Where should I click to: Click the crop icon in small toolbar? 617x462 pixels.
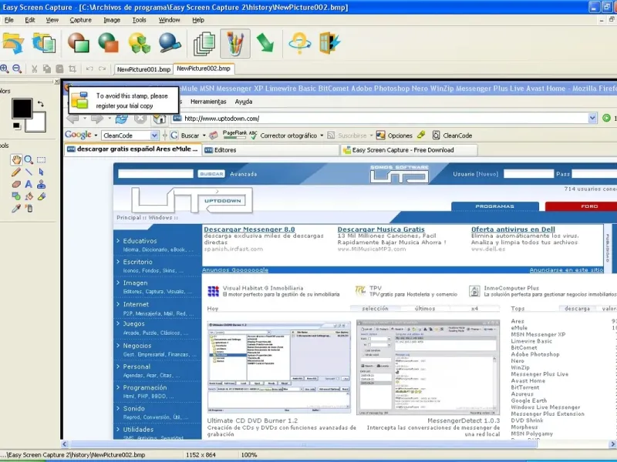(72, 69)
